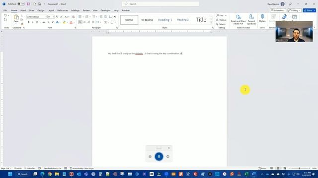Click the Dictate microphone in ribbon
This screenshot has width=318, height=178.
pos(262,18)
